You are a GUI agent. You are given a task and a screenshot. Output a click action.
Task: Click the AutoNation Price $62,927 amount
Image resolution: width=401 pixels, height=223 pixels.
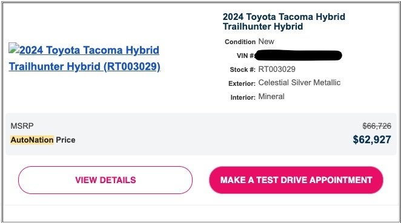coord(372,140)
